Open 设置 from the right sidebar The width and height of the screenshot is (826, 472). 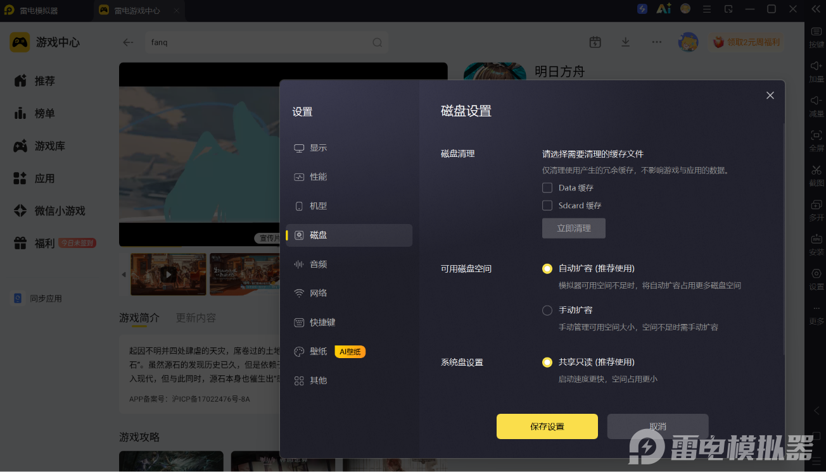click(816, 279)
